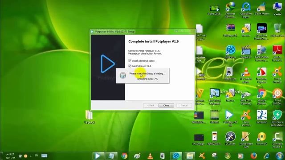285x160 pixels.
Task: Select the PotPlayer 64 WinRAR archive
Action: pyautogui.click(x=230, y=31)
